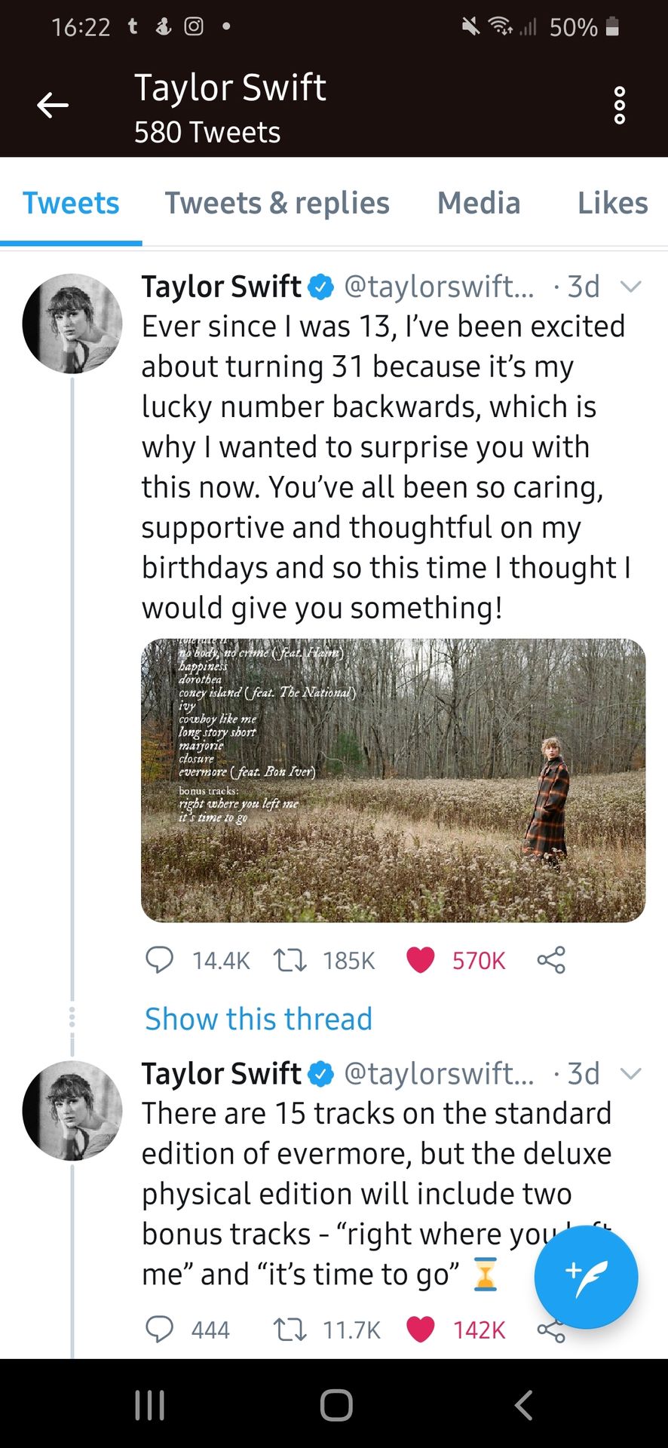Image resolution: width=668 pixels, height=1448 pixels.
Task: Unlike the tweet with 570K likes
Action: [x=420, y=960]
